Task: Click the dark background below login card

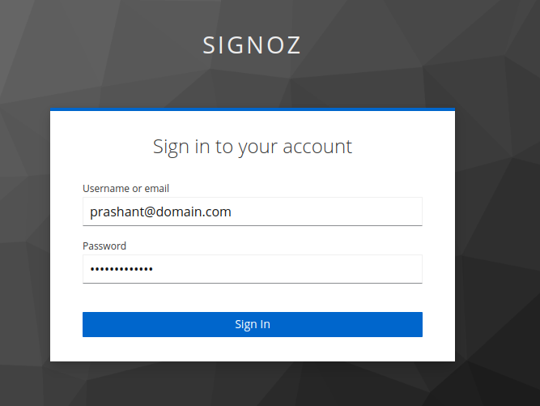Action: (253, 384)
